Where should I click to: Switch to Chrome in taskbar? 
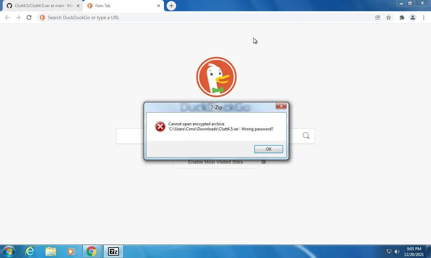[92, 251]
